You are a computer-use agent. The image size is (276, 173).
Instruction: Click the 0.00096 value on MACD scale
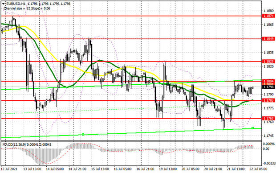268,144
